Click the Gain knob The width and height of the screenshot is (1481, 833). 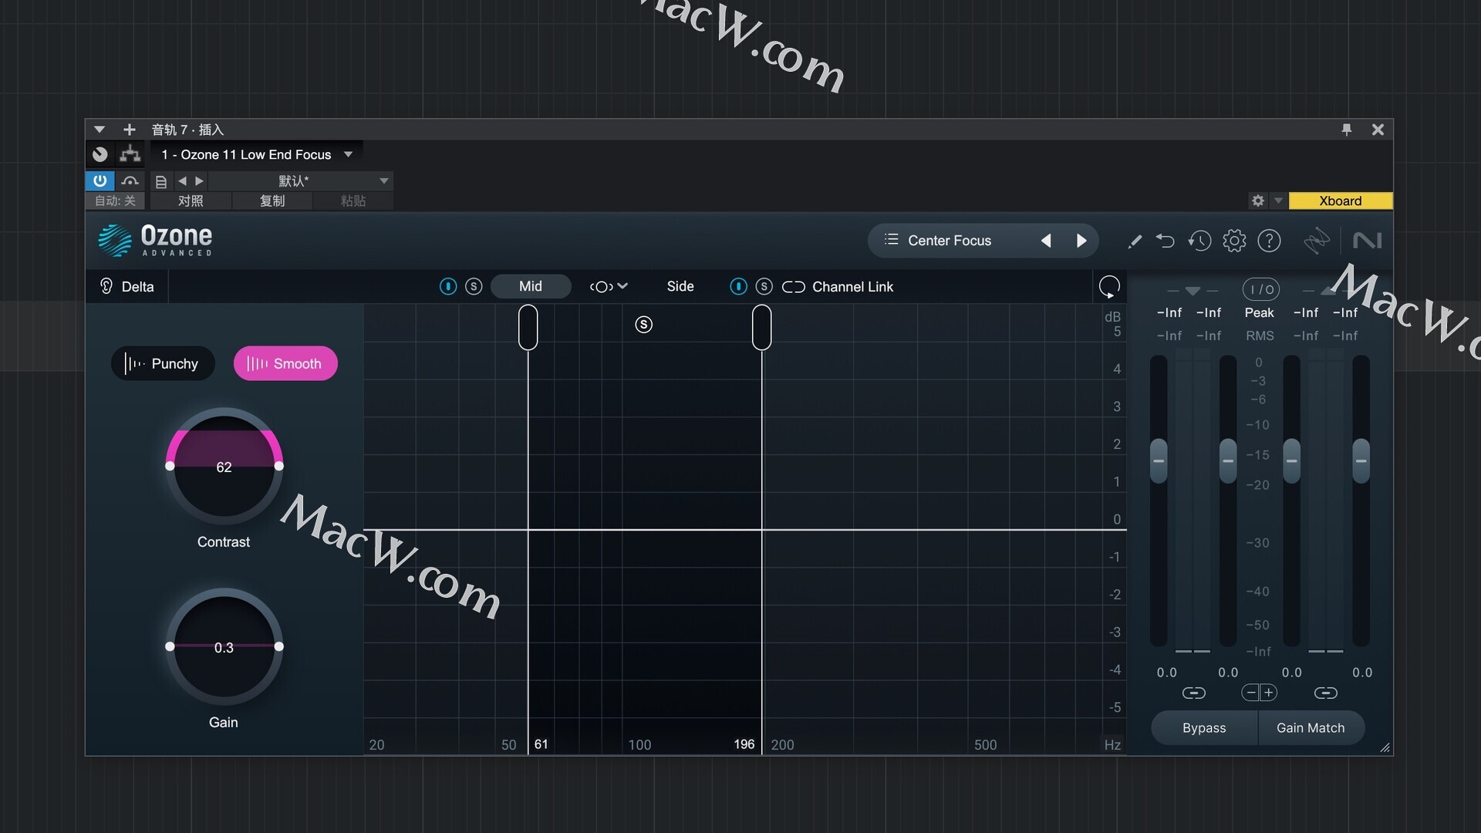click(x=224, y=647)
